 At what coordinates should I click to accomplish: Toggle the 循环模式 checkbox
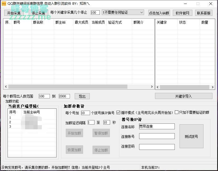[118, 113]
